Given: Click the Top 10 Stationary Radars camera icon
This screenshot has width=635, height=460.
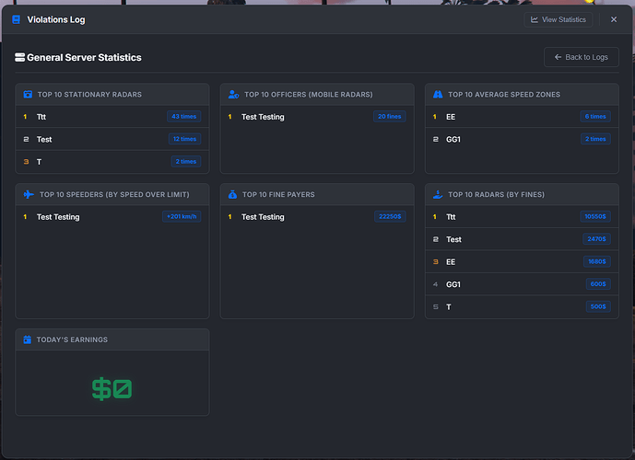Looking at the screenshot, I should [28, 94].
